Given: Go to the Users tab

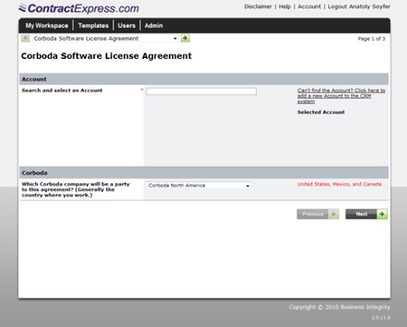Looking at the screenshot, I should [127, 25].
